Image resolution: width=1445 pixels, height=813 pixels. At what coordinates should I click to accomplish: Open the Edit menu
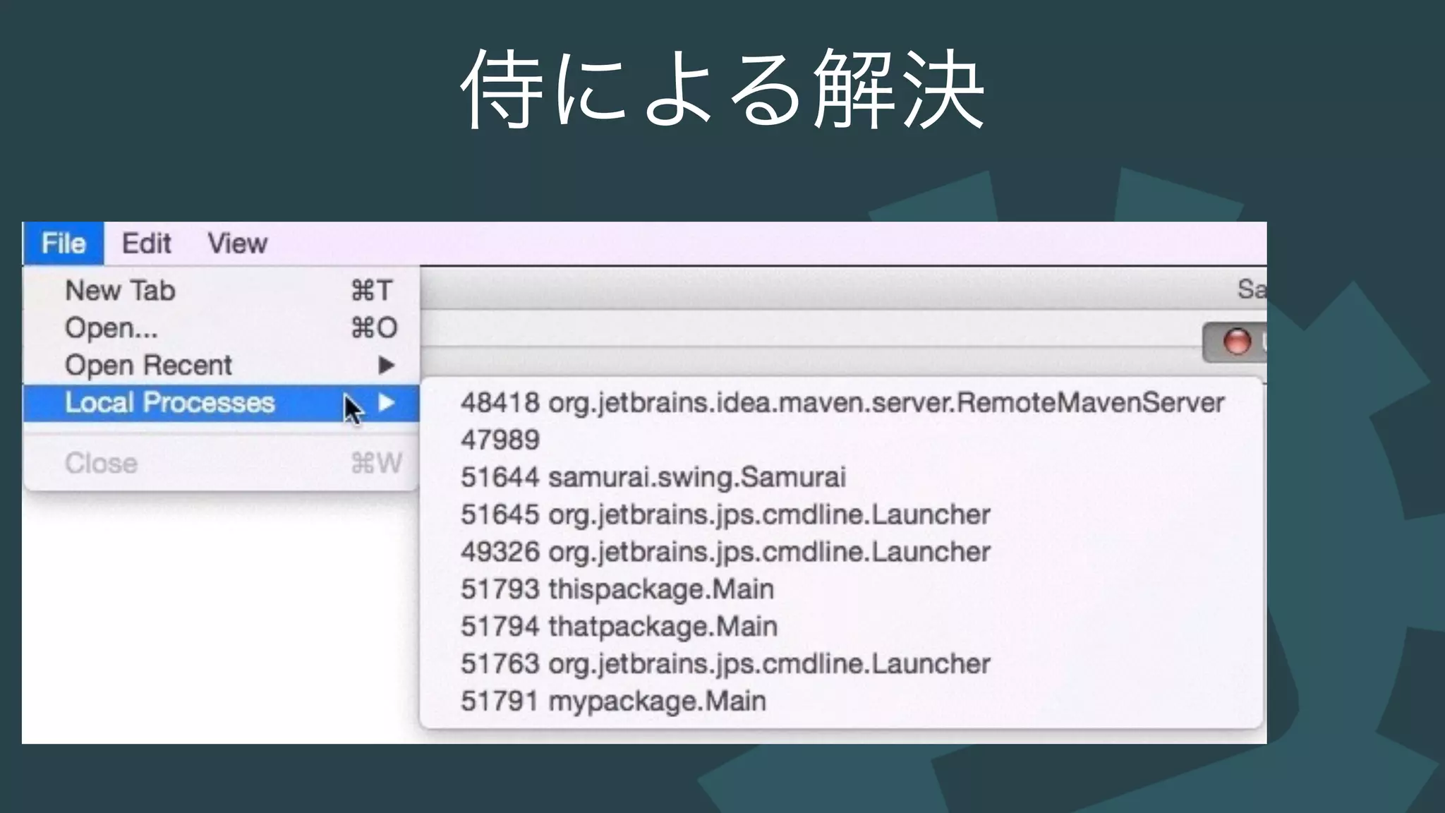pos(146,243)
